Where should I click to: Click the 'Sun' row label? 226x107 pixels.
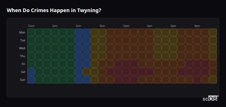(x=23, y=80)
